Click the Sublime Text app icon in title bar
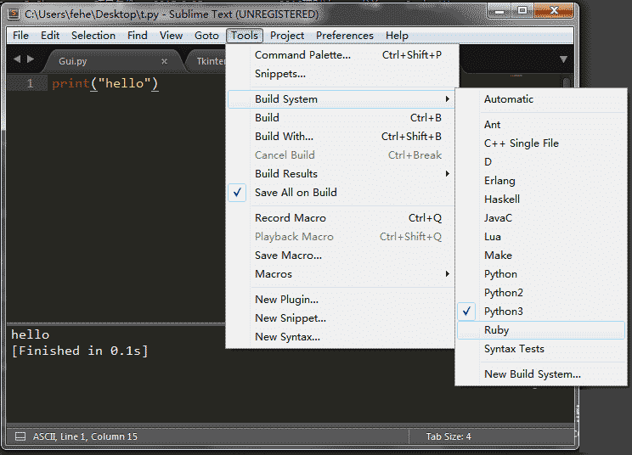 [14, 14]
